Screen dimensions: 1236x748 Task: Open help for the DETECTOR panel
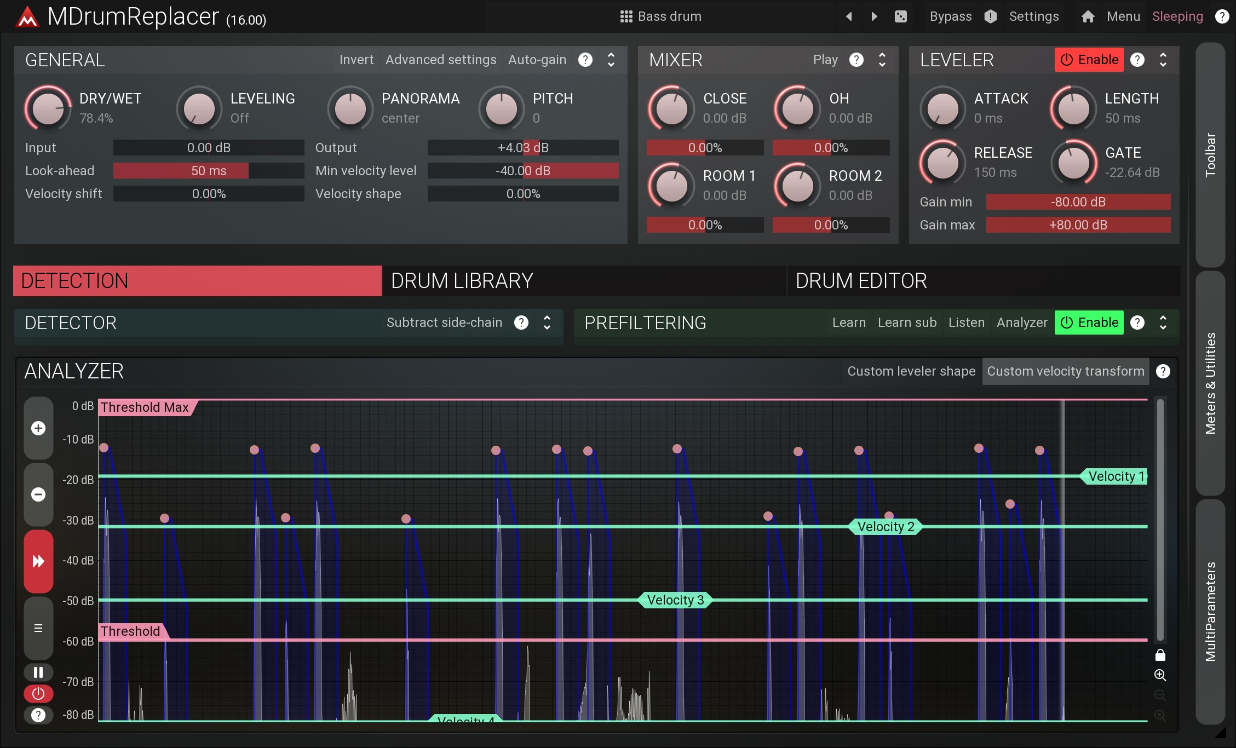[x=521, y=323]
